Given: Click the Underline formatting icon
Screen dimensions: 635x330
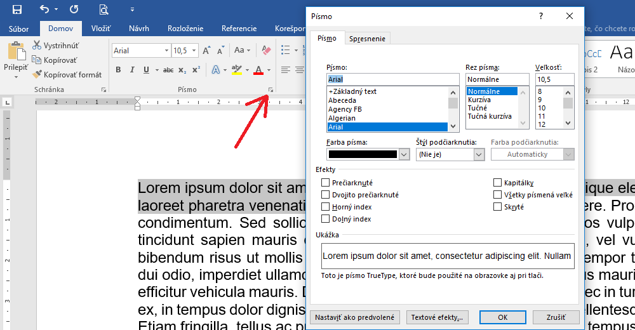Looking at the screenshot, I should (x=147, y=70).
